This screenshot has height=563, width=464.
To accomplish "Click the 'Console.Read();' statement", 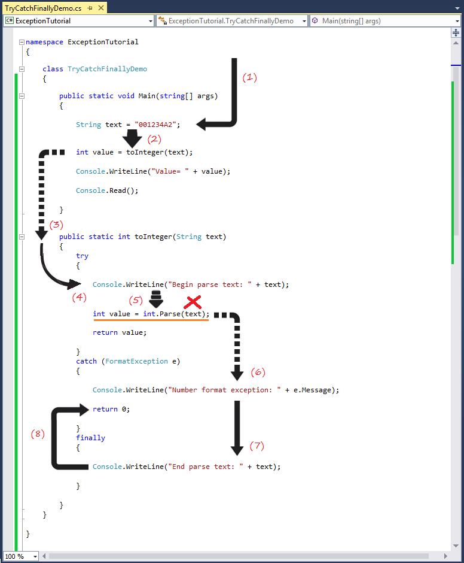I will (107, 190).
